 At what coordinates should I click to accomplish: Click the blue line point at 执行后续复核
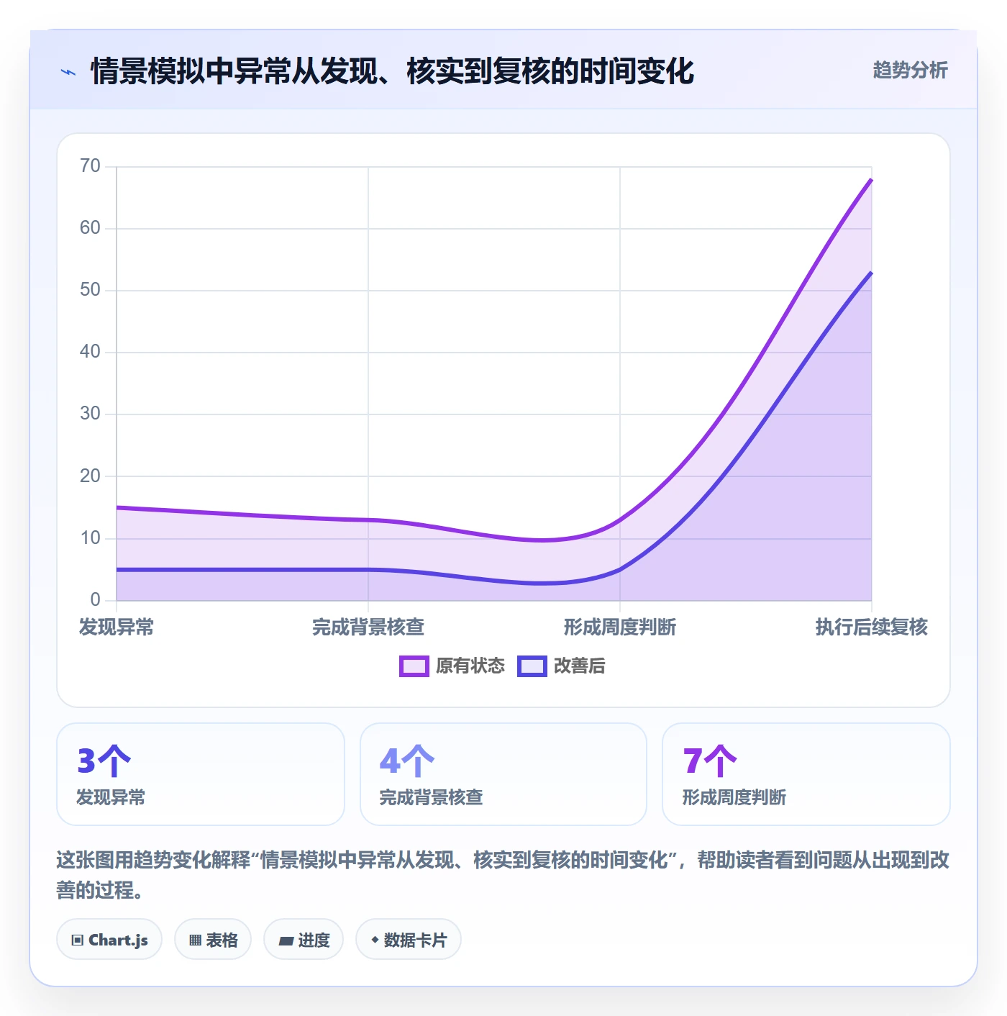point(871,273)
